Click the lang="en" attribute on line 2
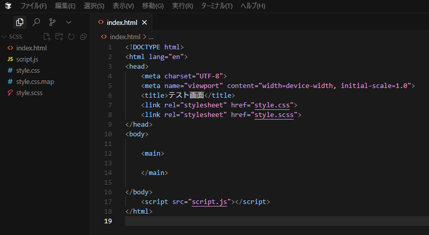This screenshot has width=429, height=235. coord(166,56)
